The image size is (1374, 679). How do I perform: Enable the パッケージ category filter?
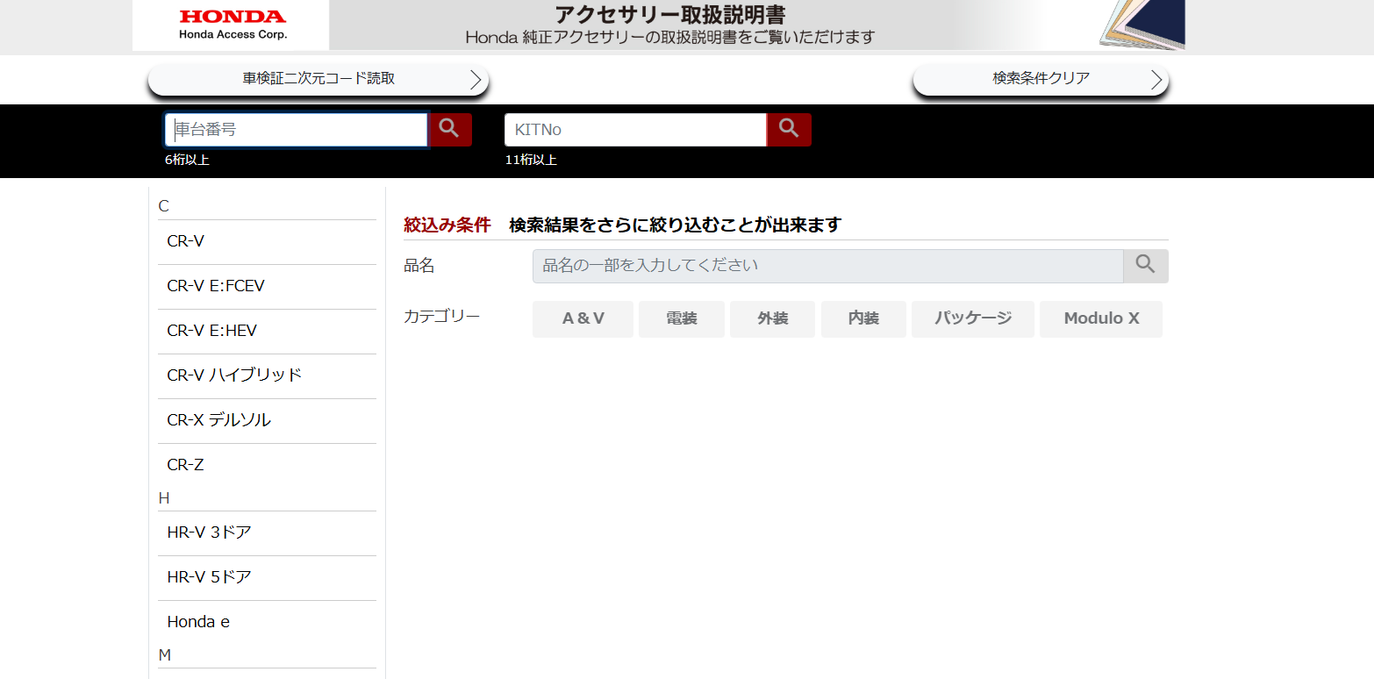pos(972,319)
